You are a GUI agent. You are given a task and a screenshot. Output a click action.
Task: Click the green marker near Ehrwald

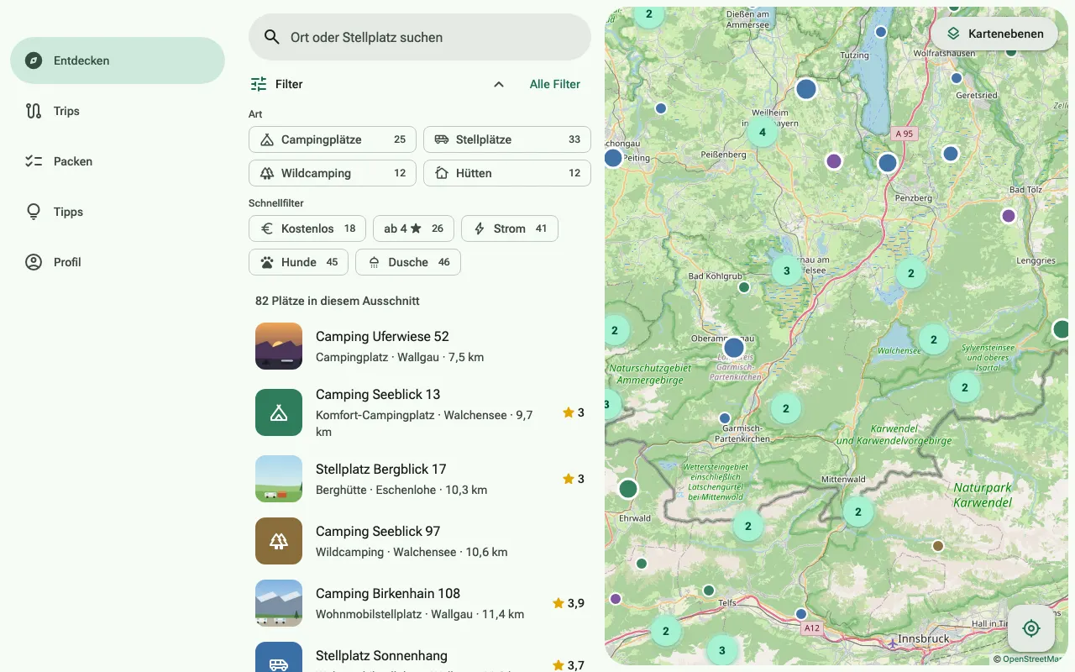628,489
